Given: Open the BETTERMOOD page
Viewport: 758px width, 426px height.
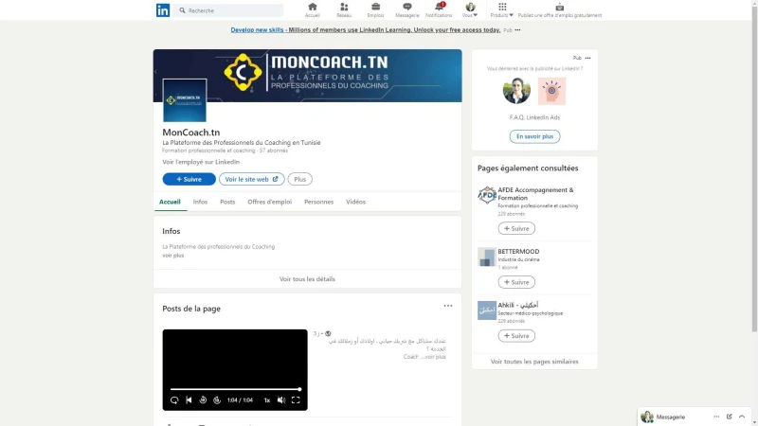Looking at the screenshot, I should [518, 252].
